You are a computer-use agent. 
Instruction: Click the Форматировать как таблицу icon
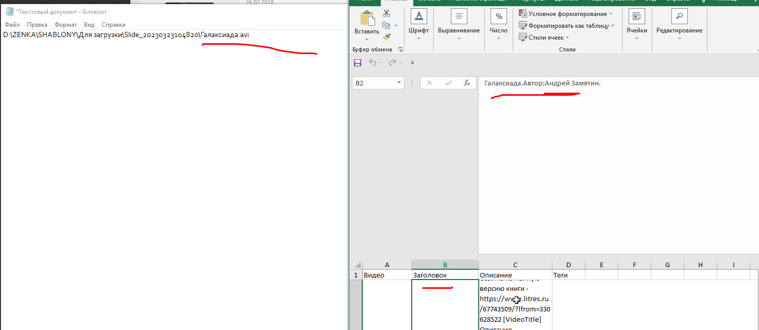522,26
